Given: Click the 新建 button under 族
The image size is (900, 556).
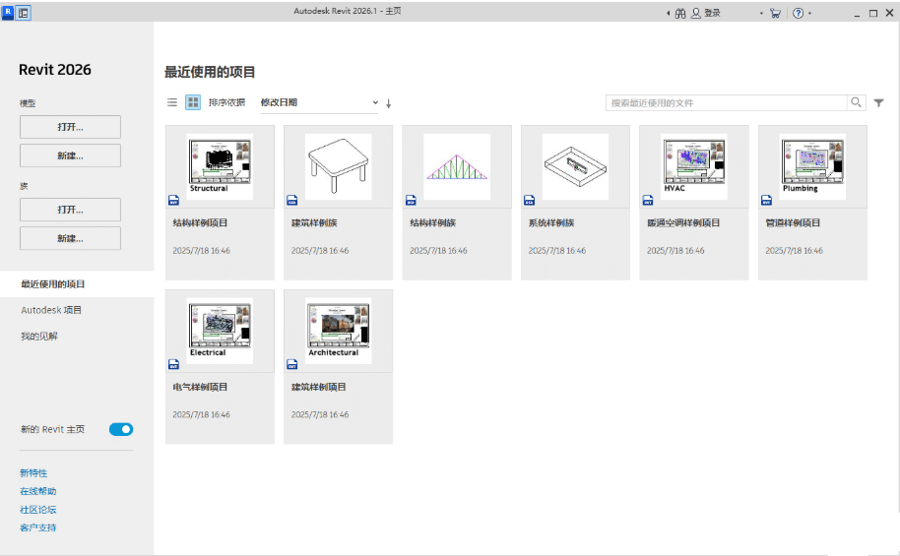Looking at the screenshot, I should [x=70, y=238].
